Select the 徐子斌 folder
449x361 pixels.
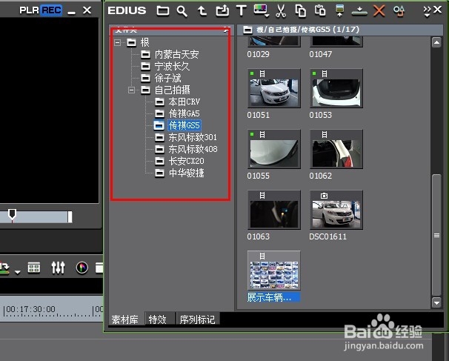(167, 78)
